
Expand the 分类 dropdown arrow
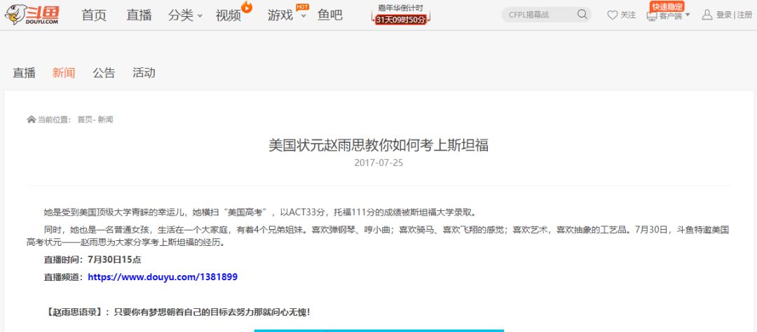click(200, 15)
